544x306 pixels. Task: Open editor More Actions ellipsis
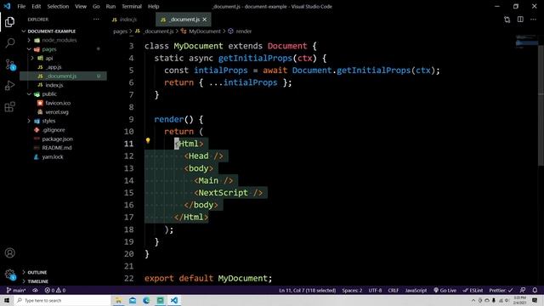click(533, 20)
